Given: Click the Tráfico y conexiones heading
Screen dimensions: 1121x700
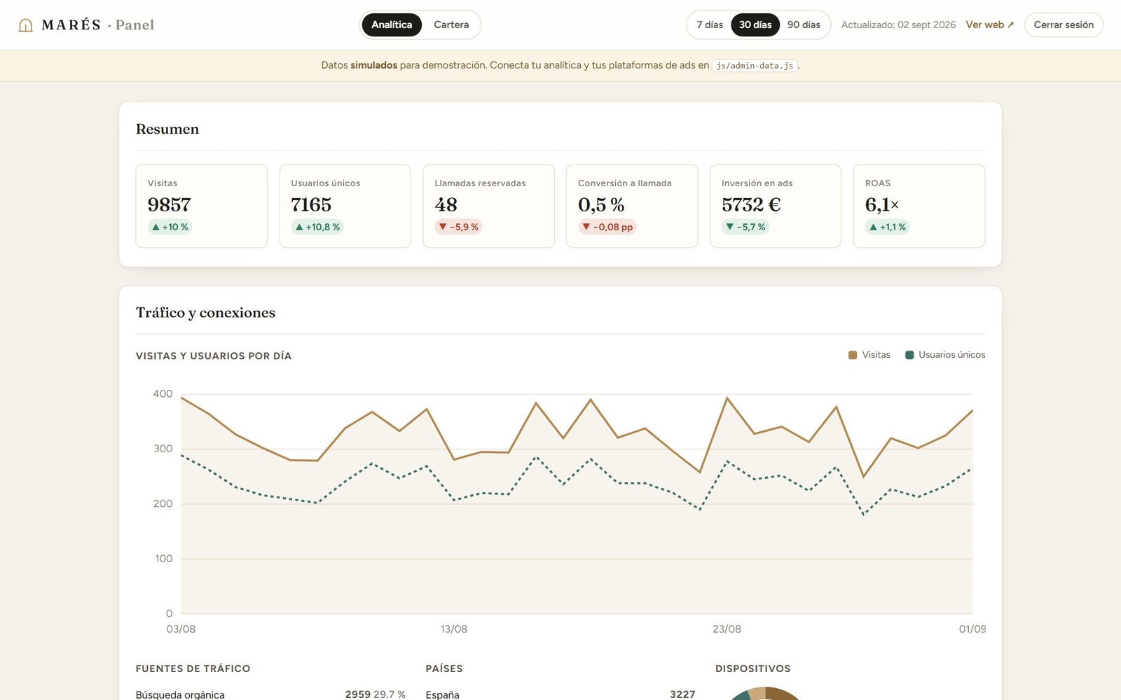Looking at the screenshot, I should coord(205,312).
